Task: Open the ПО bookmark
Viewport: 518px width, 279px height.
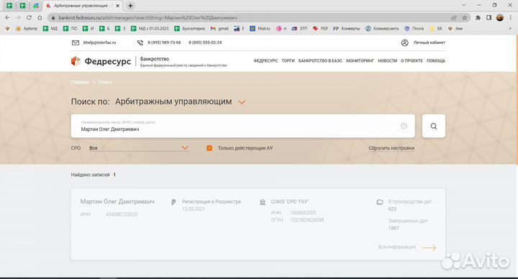Action: [x=70, y=29]
